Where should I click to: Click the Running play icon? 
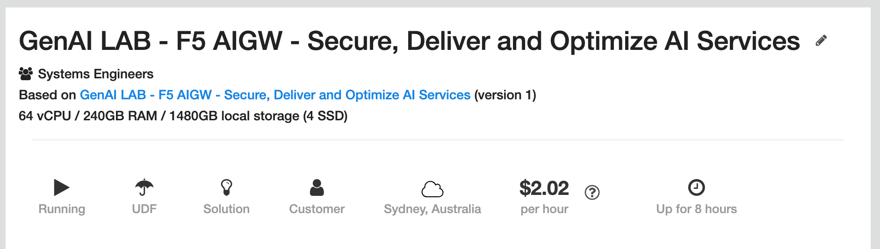(x=61, y=187)
